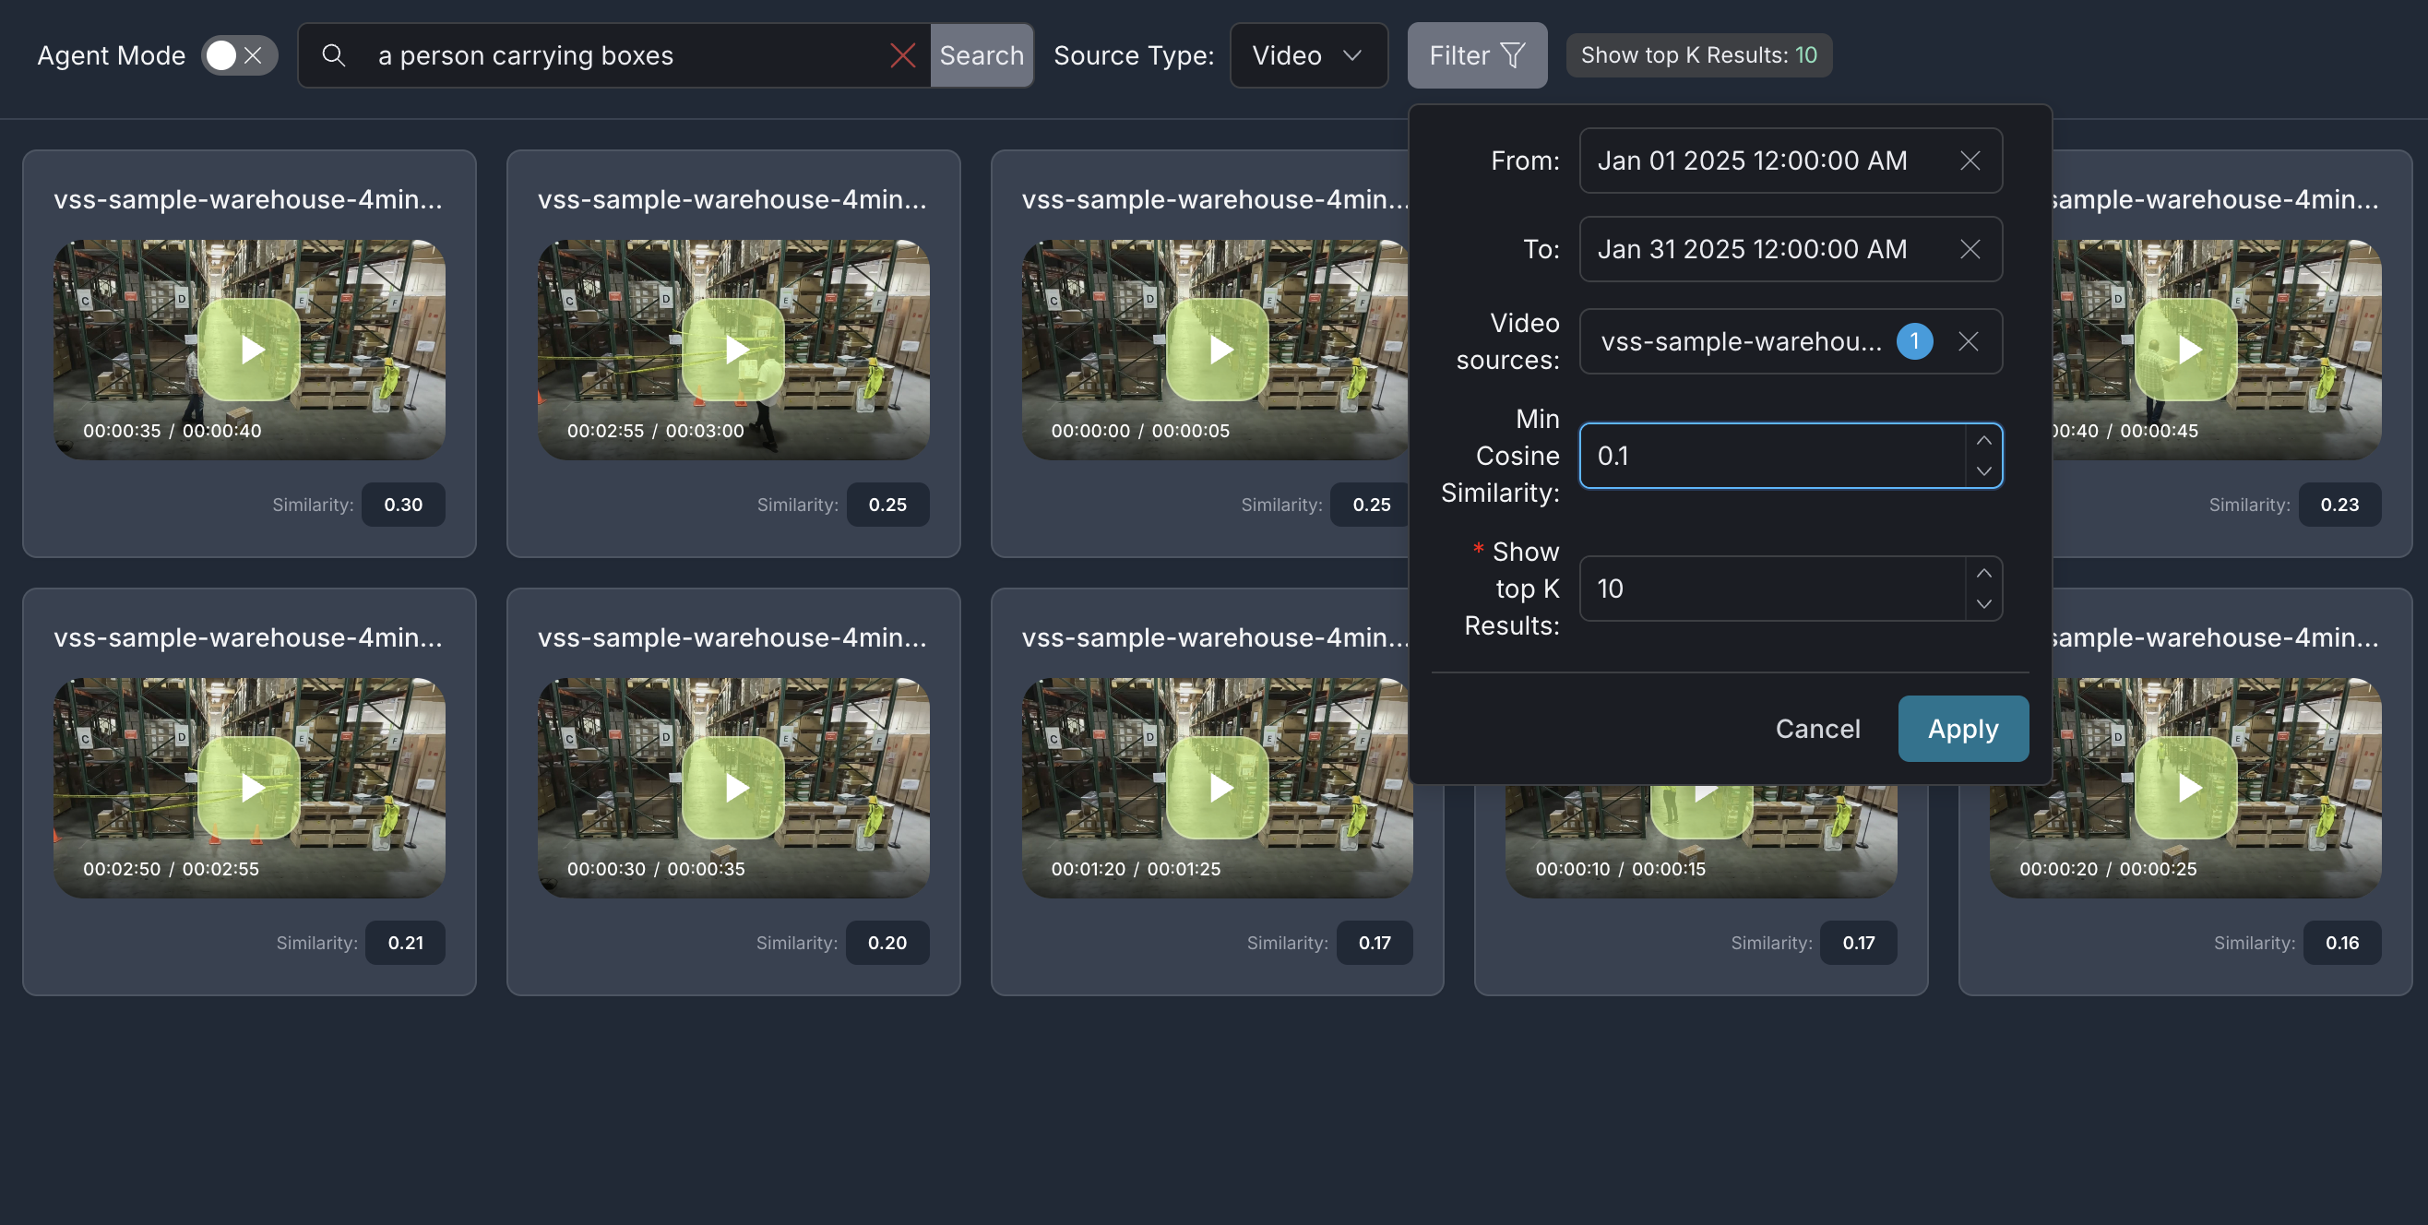Click the magnifying glass search icon
The width and height of the screenshot is (2428, 1225).
point(335,54)
